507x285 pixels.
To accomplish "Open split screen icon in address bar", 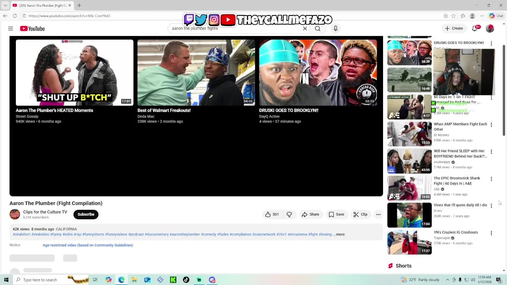I will point(446,16).
